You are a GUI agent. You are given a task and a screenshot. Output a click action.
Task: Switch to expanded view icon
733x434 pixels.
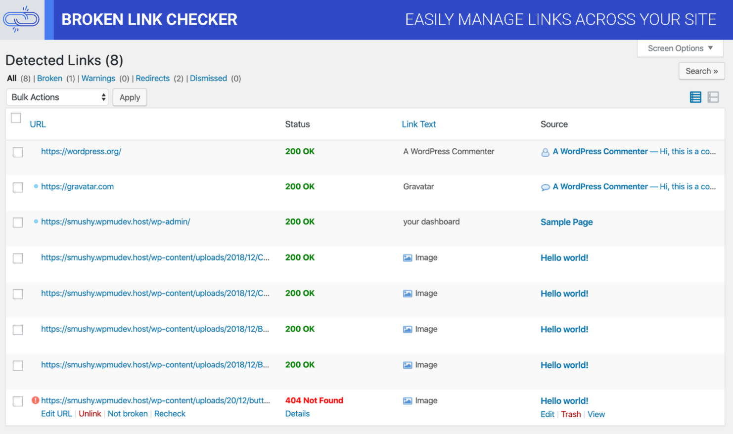[713, 97]
